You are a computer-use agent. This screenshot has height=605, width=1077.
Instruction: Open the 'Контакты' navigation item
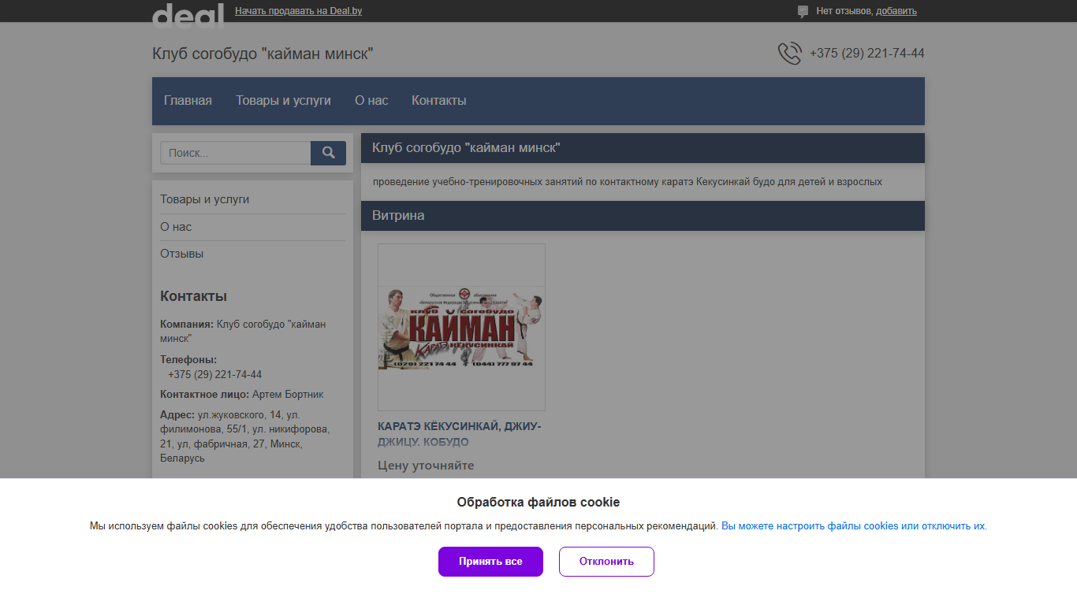[x=439, y=101]
